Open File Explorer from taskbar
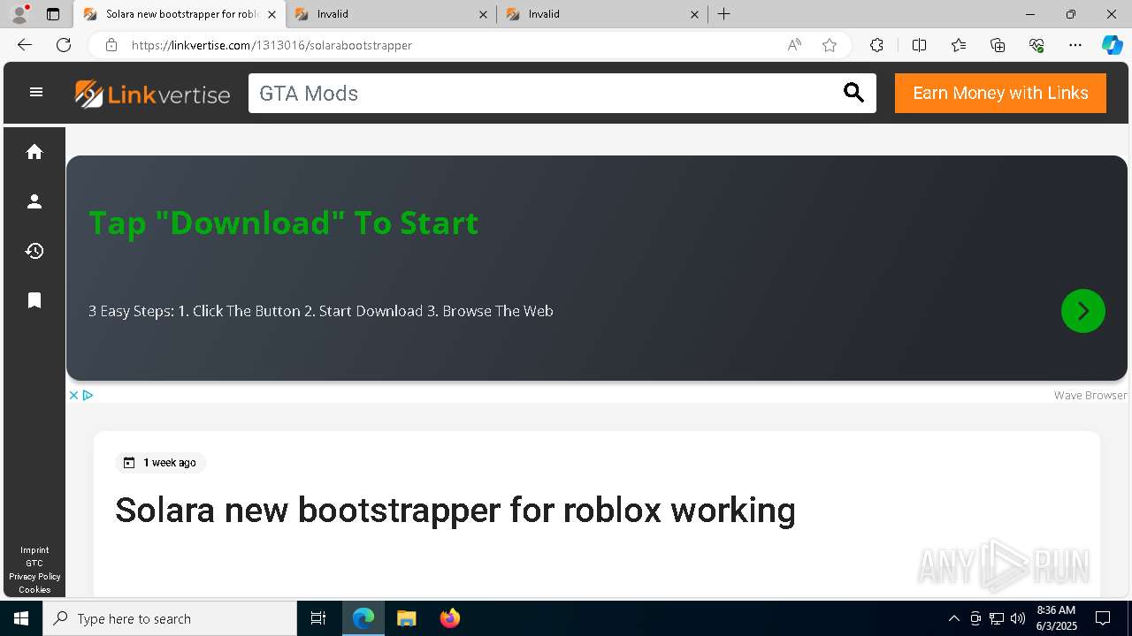1132x636 pixels. [x=407, y=618]
